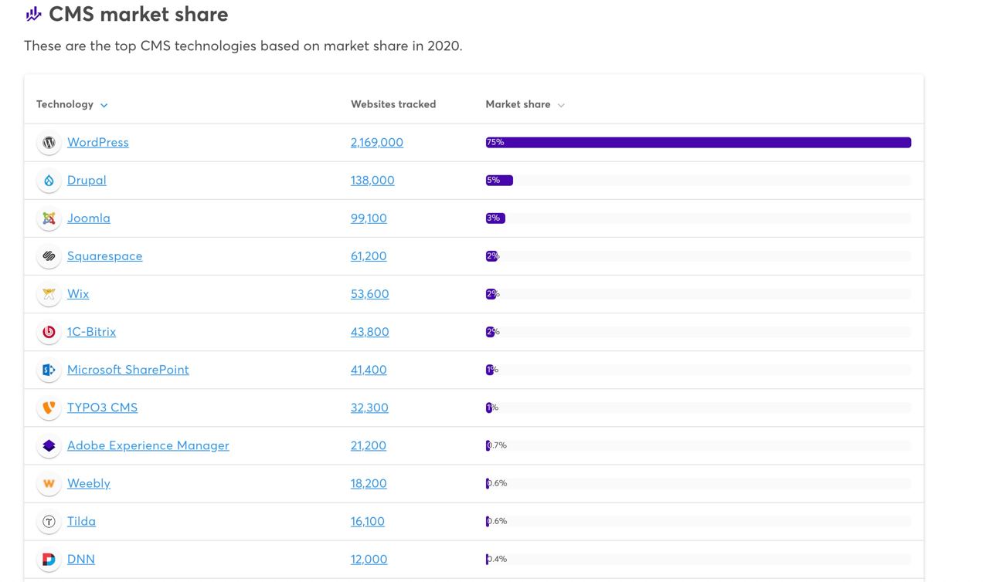989x582 pixels.
Task: Click the Adobe Experience Manager icon
Action: [x=49, y=445]
